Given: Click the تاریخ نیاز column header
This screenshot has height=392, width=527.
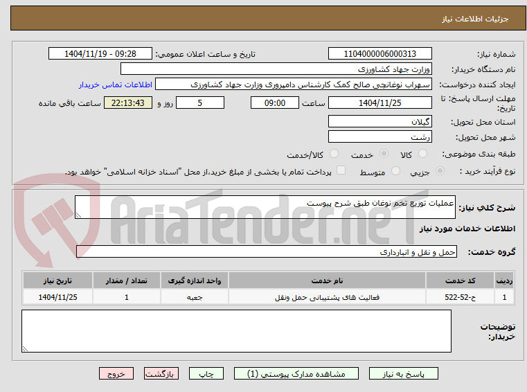Looking at the screenshot, I should click(x=57, y=280).
